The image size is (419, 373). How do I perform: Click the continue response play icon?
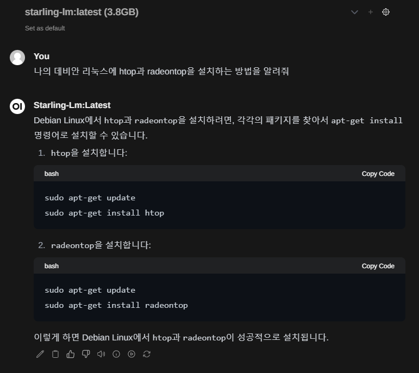(x=131, y=354)
